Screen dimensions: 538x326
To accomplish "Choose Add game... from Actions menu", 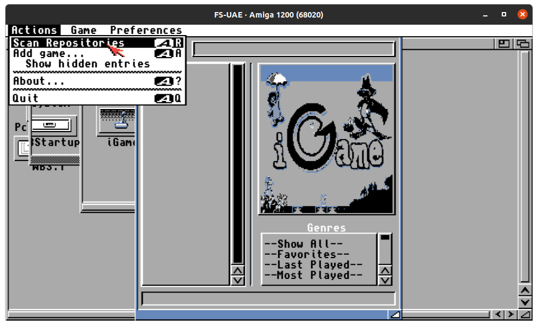I will [x=98, y=54].
